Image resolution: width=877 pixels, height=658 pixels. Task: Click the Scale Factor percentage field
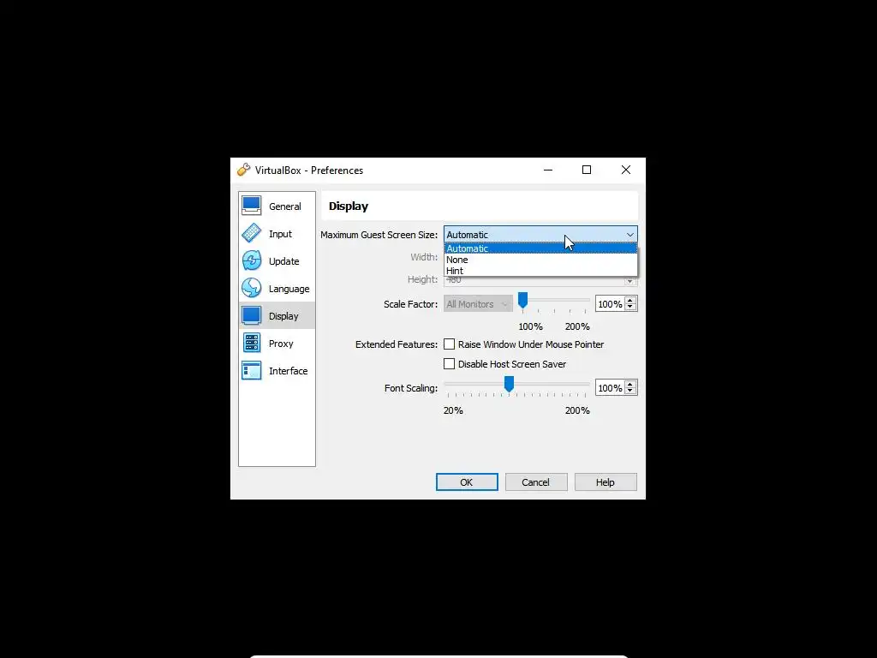pyautogui.click(x=610, y=304)
